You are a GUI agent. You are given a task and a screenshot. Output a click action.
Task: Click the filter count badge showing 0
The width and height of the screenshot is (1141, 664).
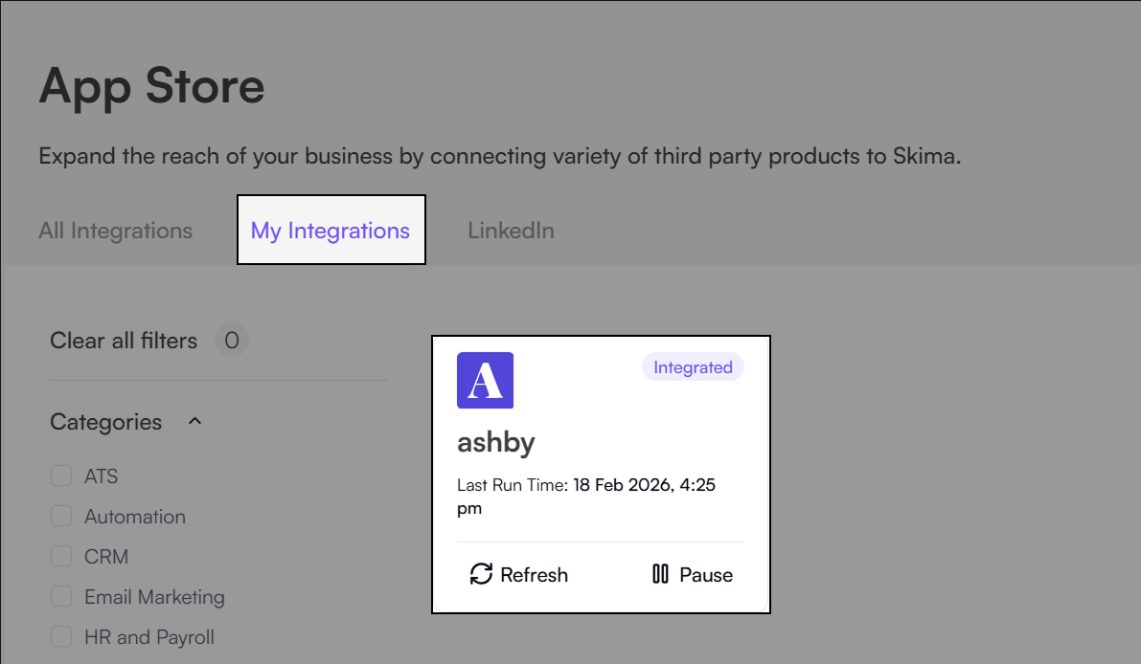coord(231,341)
